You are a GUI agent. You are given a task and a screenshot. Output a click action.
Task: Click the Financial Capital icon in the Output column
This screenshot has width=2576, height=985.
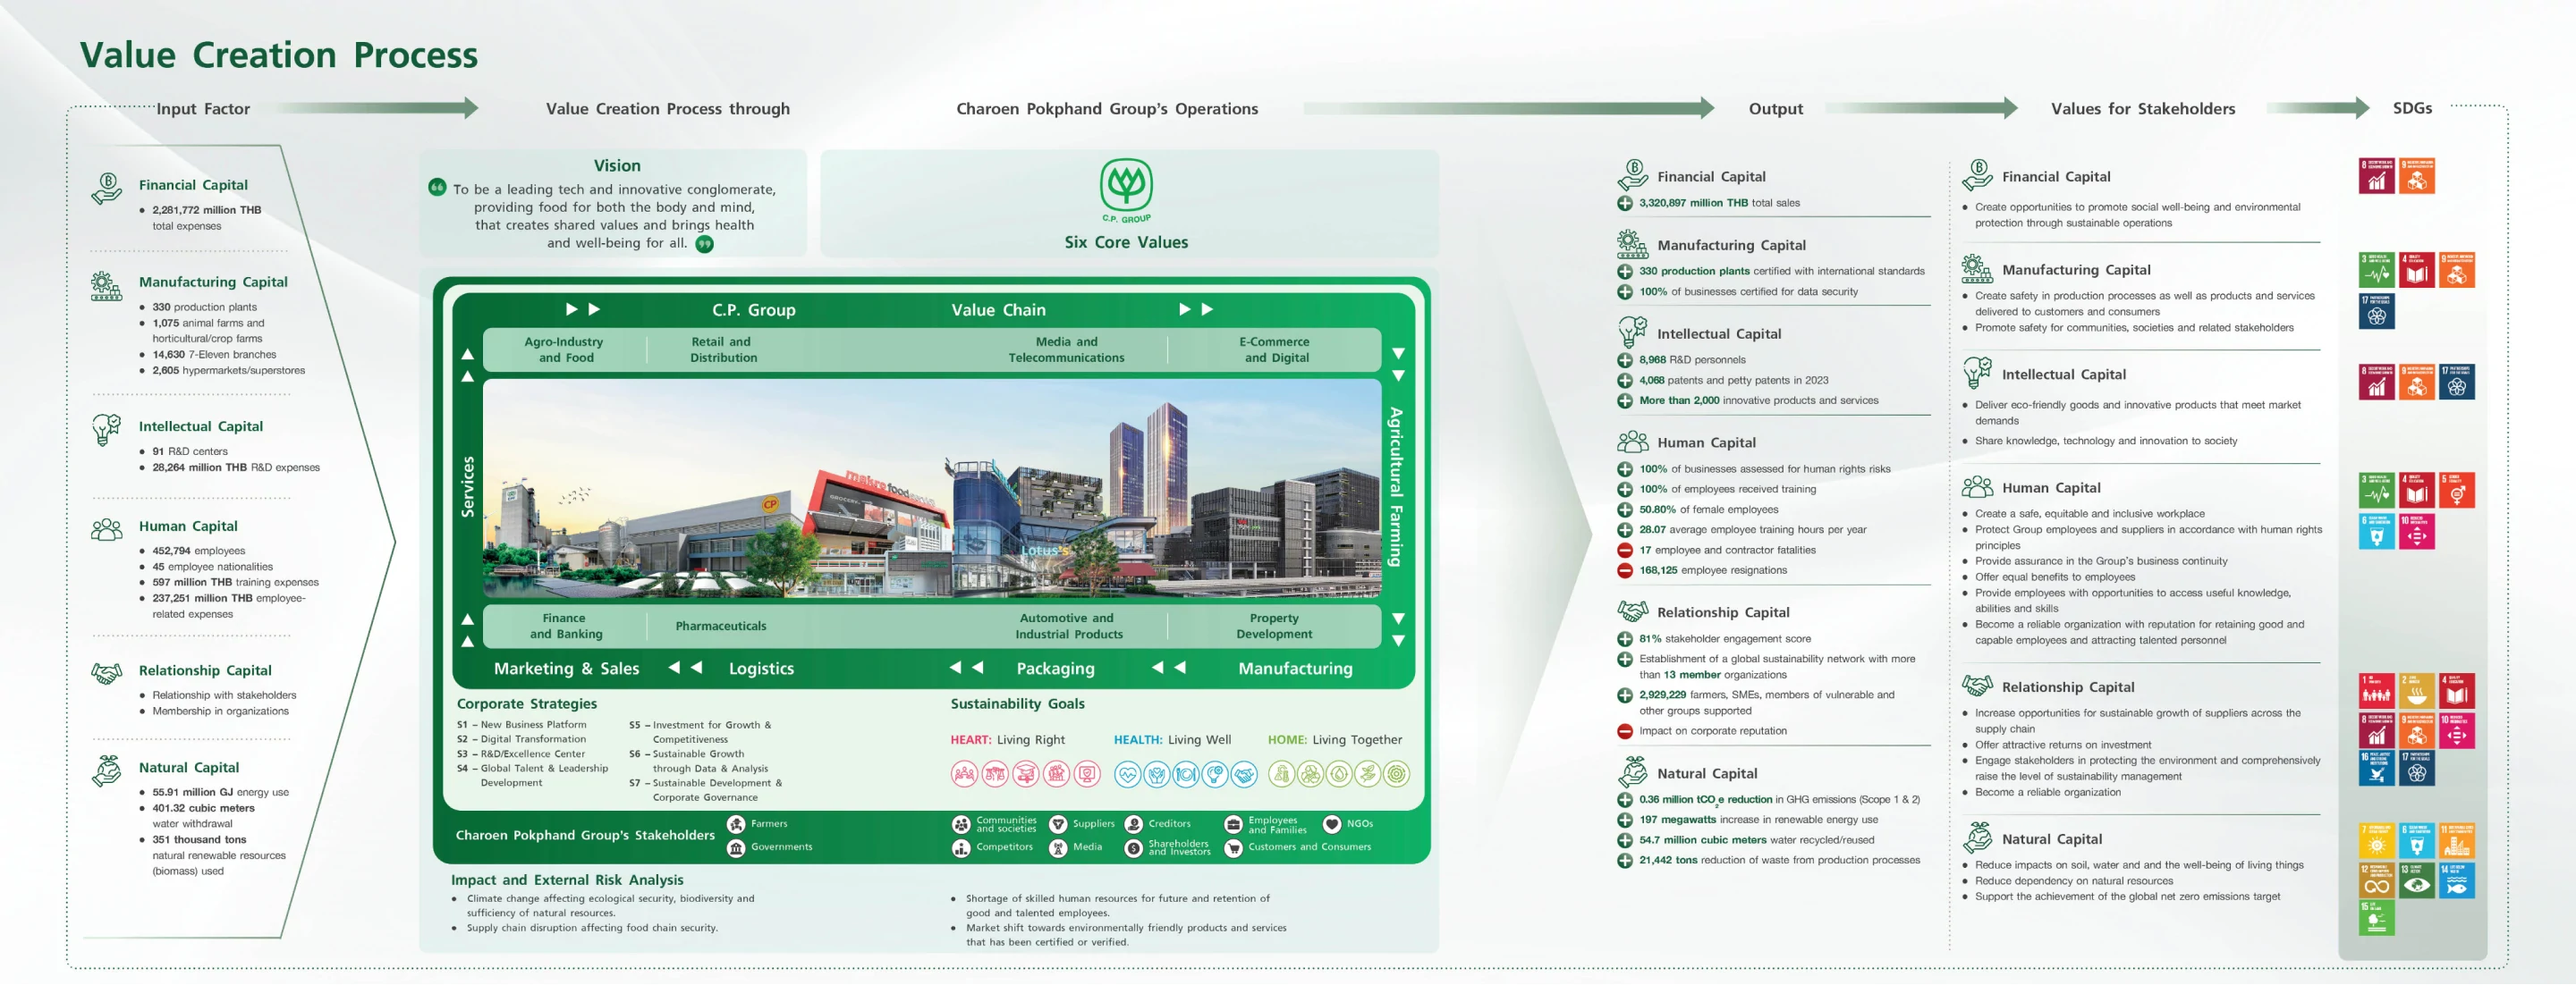pos(1633,175)
